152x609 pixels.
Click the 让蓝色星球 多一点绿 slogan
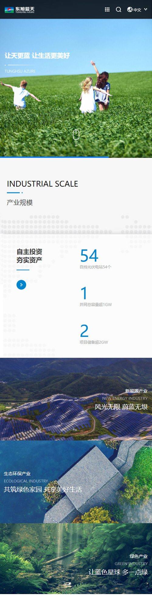[118, 572]
